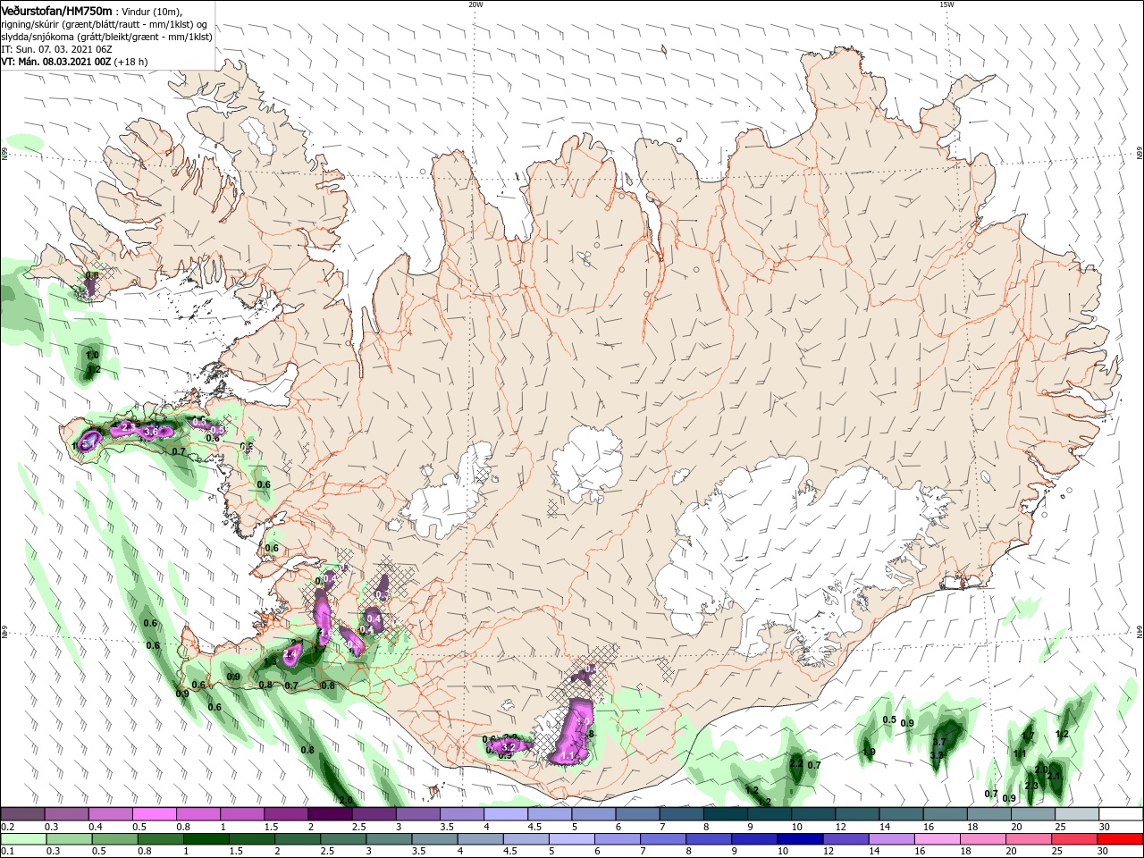Click the 3.2 snowfall value on south coast
Screen dimensions: 1144x858
click(509, 746)
